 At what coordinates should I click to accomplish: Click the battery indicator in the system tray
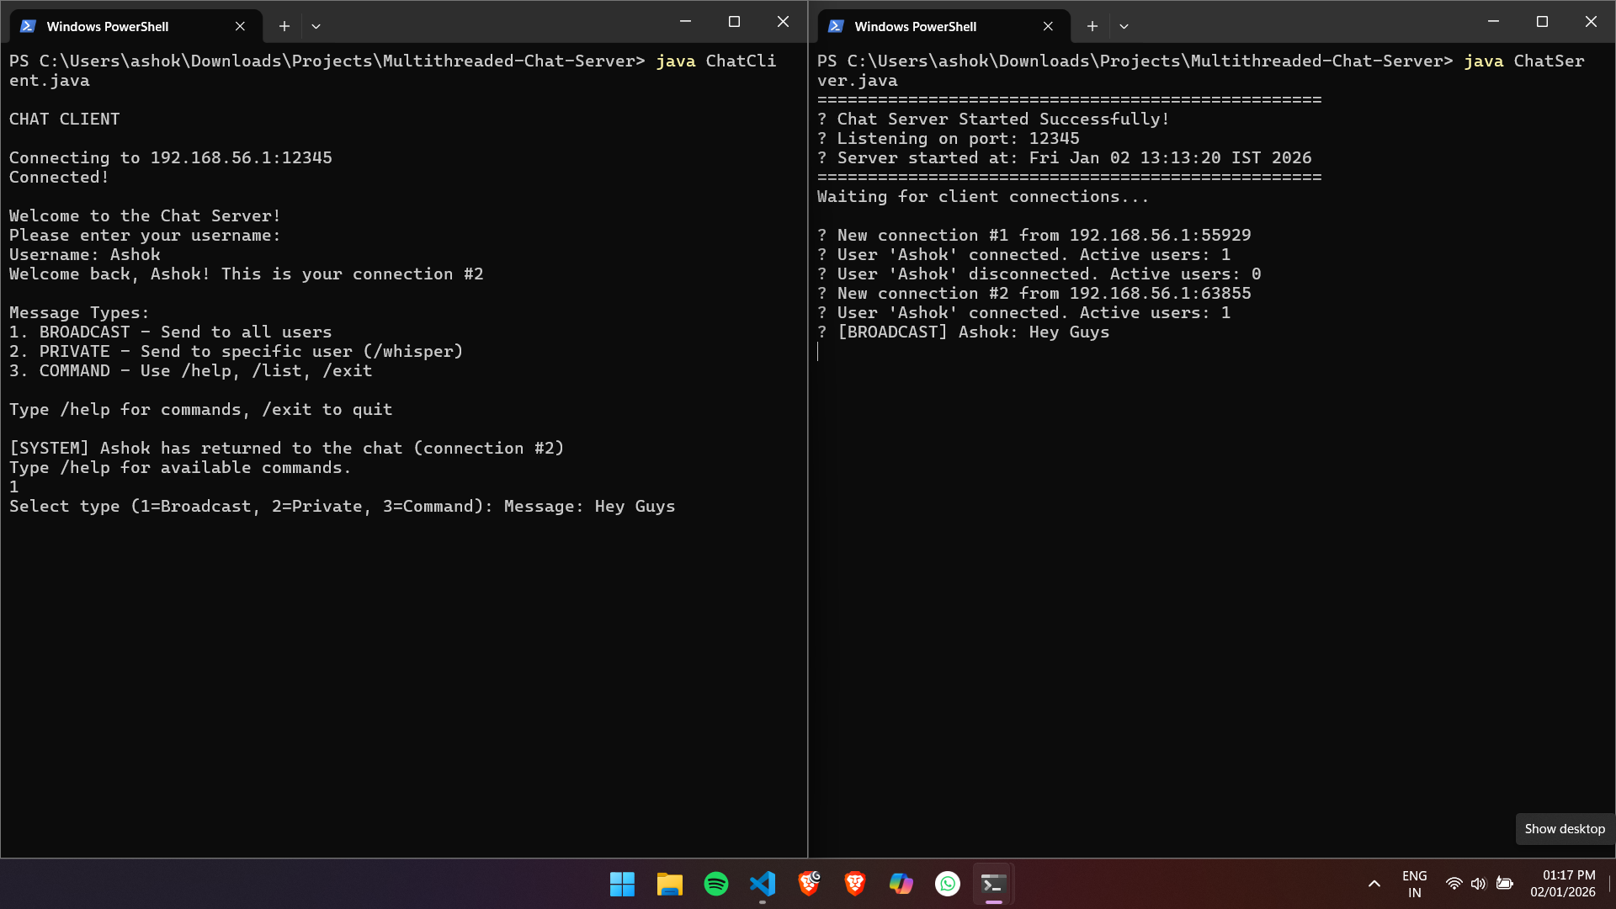click(x=1506, y=884)
